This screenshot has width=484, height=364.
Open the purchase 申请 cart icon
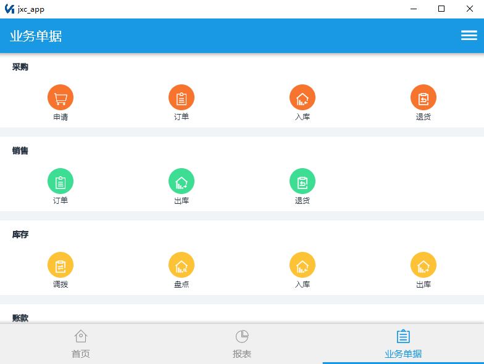click(60, 97)
